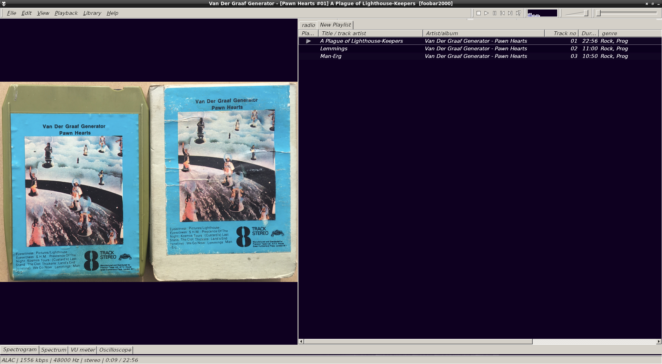Click the status bar playback info text

pos(70,360)
